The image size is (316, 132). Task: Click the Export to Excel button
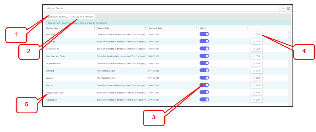[x=58, y=17]
